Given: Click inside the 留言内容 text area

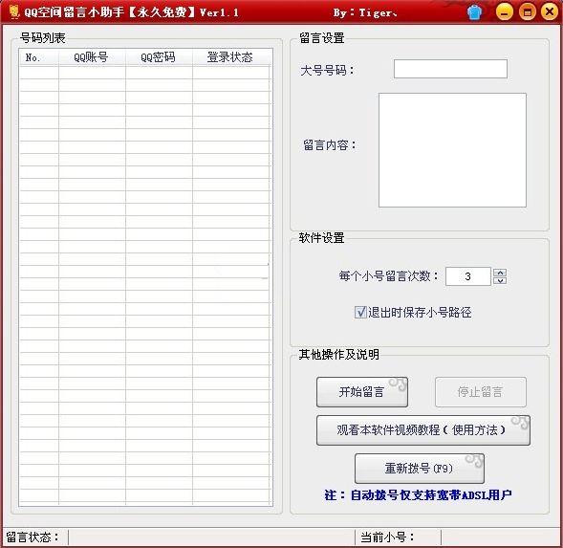Looking at the screenshot, I should coord(452,150).
